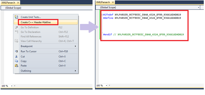Image resolution: width=205 pixels, height=95 pixels.
Task: Close the left XMLParser.h tab
Action: (18, 3)
